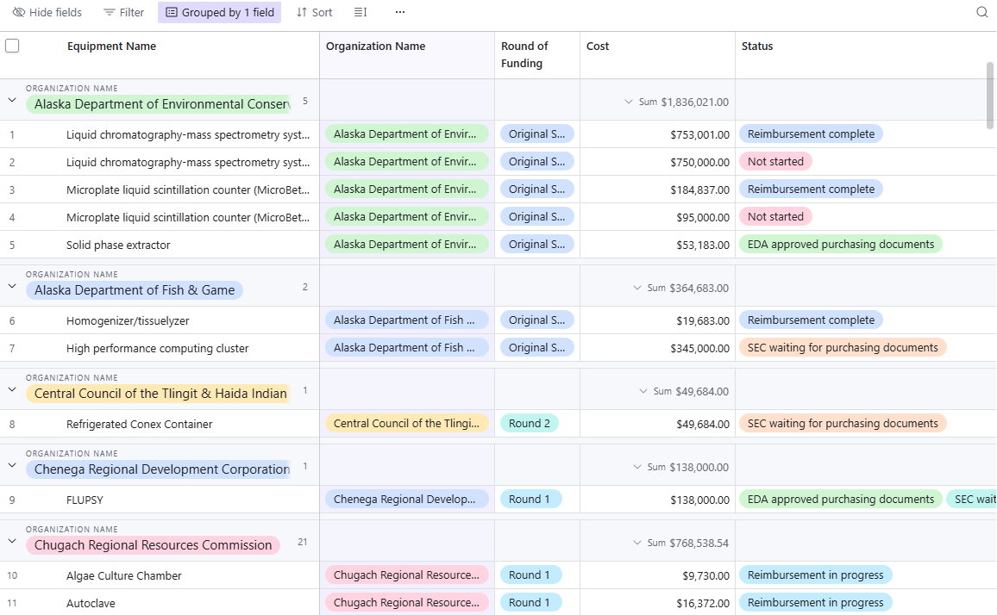Image resolution: width=997 pixels, height=615 pixels.
Task: Collapse the Alaska Department of Environmental Conservation group
Action: (12, 100)
